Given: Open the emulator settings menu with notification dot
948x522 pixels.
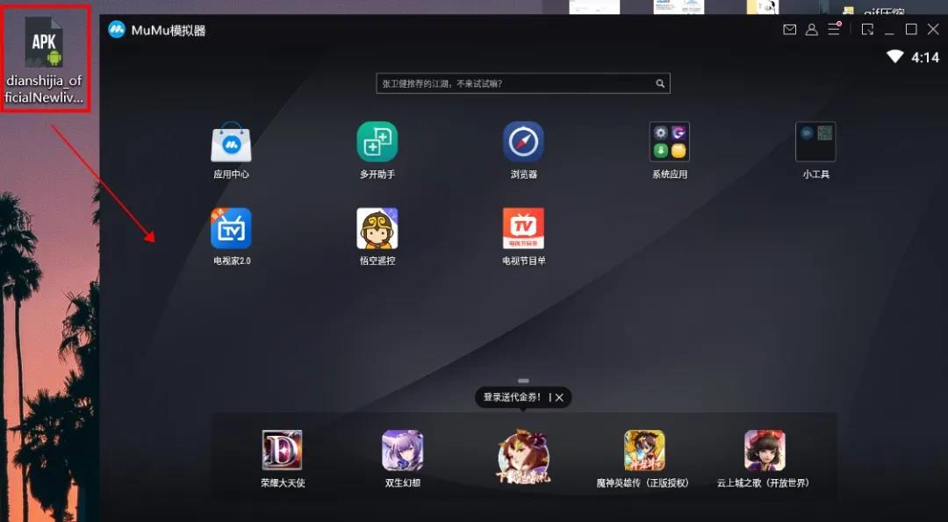Looking at the screenshot, I should click(832, 29).
